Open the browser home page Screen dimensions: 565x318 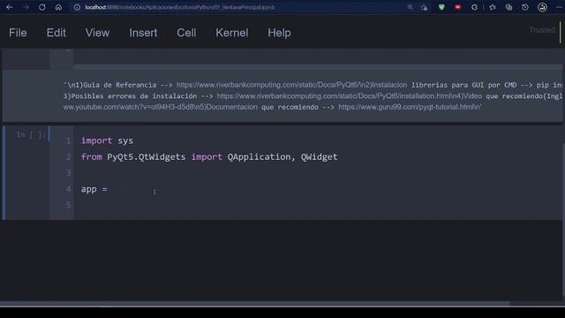[58, 7]
